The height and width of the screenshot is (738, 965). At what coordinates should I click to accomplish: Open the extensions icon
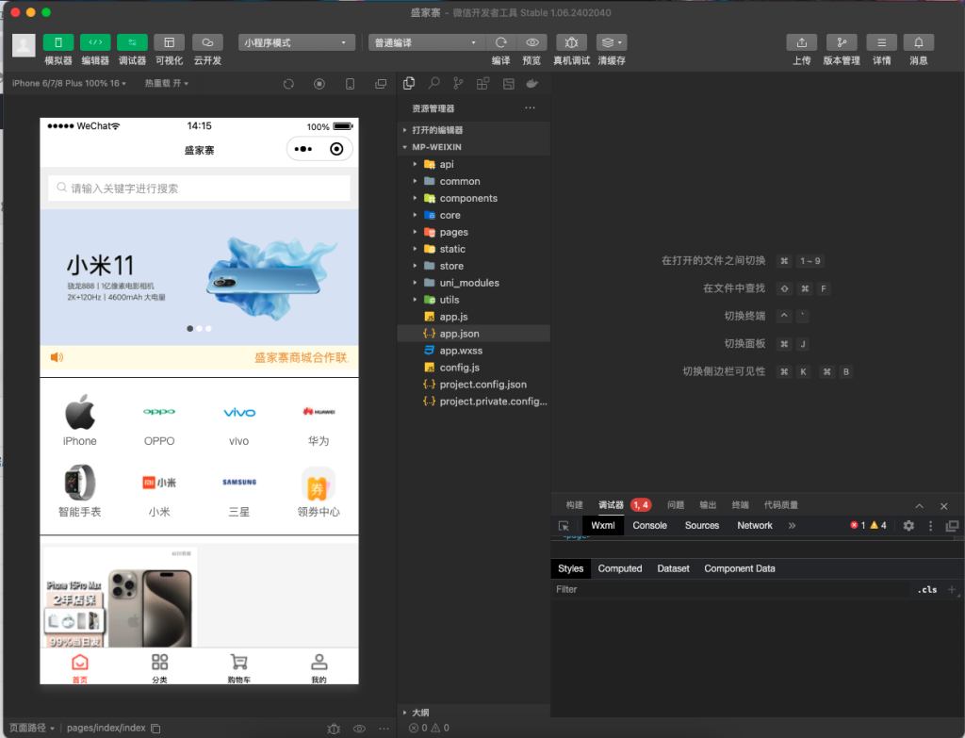[483, 83]
